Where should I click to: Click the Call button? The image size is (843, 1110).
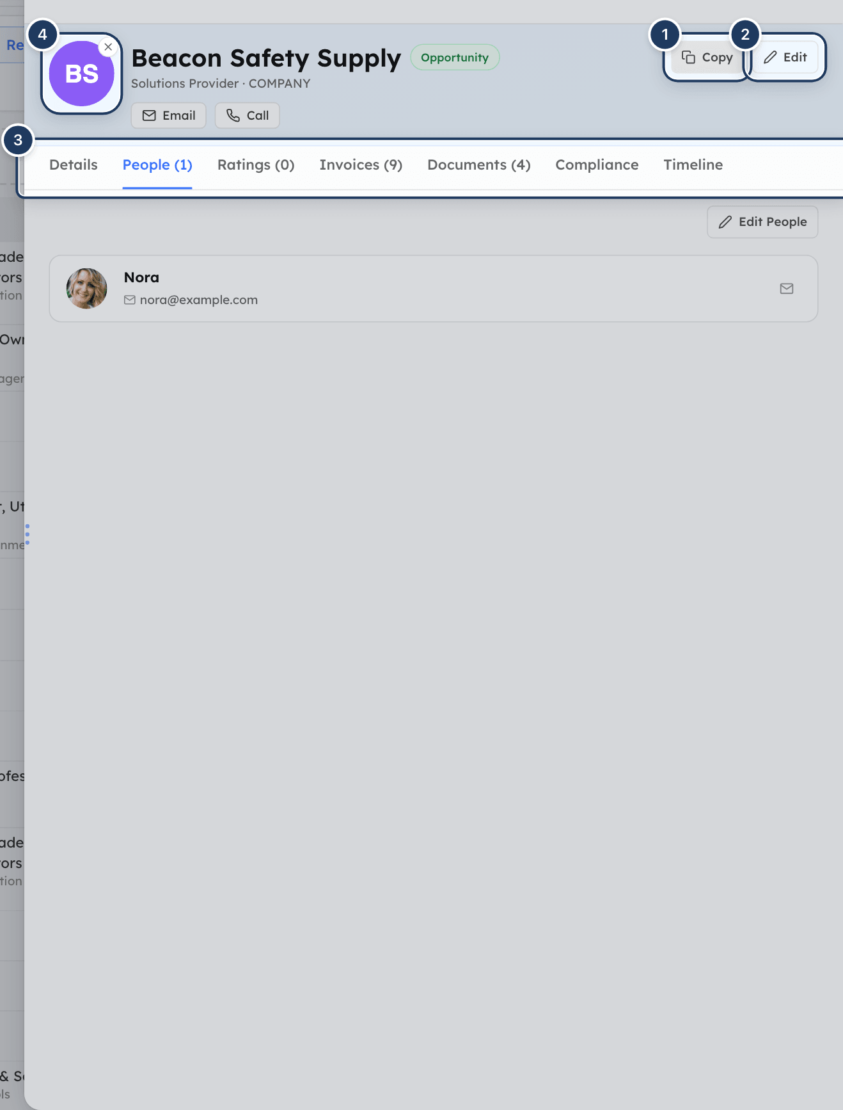(x=248, y=115)
